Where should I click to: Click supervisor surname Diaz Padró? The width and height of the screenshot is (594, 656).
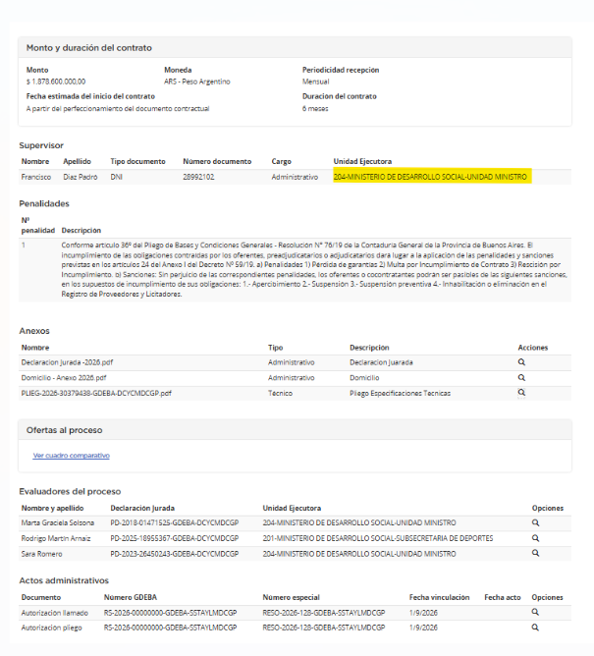[x=81, y=177]
